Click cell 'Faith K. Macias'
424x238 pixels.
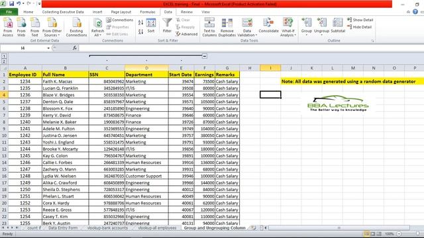coord(65,81)
